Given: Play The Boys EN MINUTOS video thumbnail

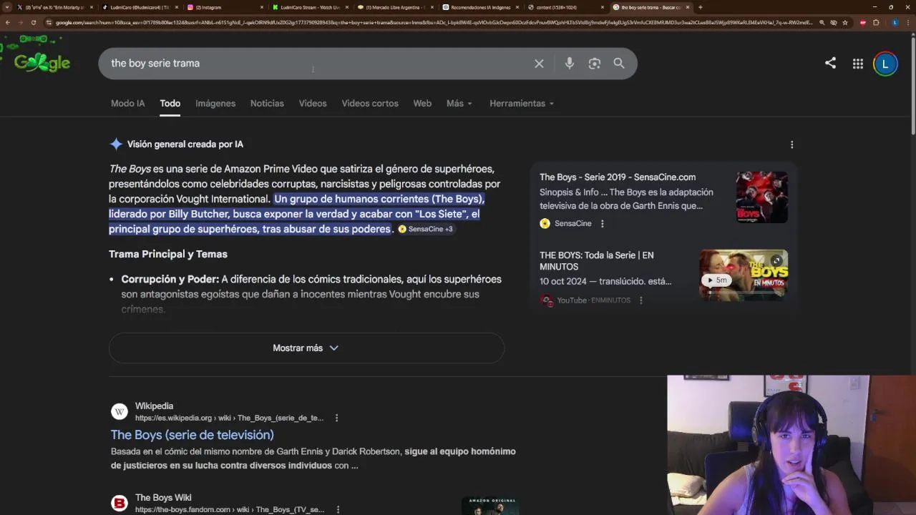Looking at the screenshot, I should 744,275.
